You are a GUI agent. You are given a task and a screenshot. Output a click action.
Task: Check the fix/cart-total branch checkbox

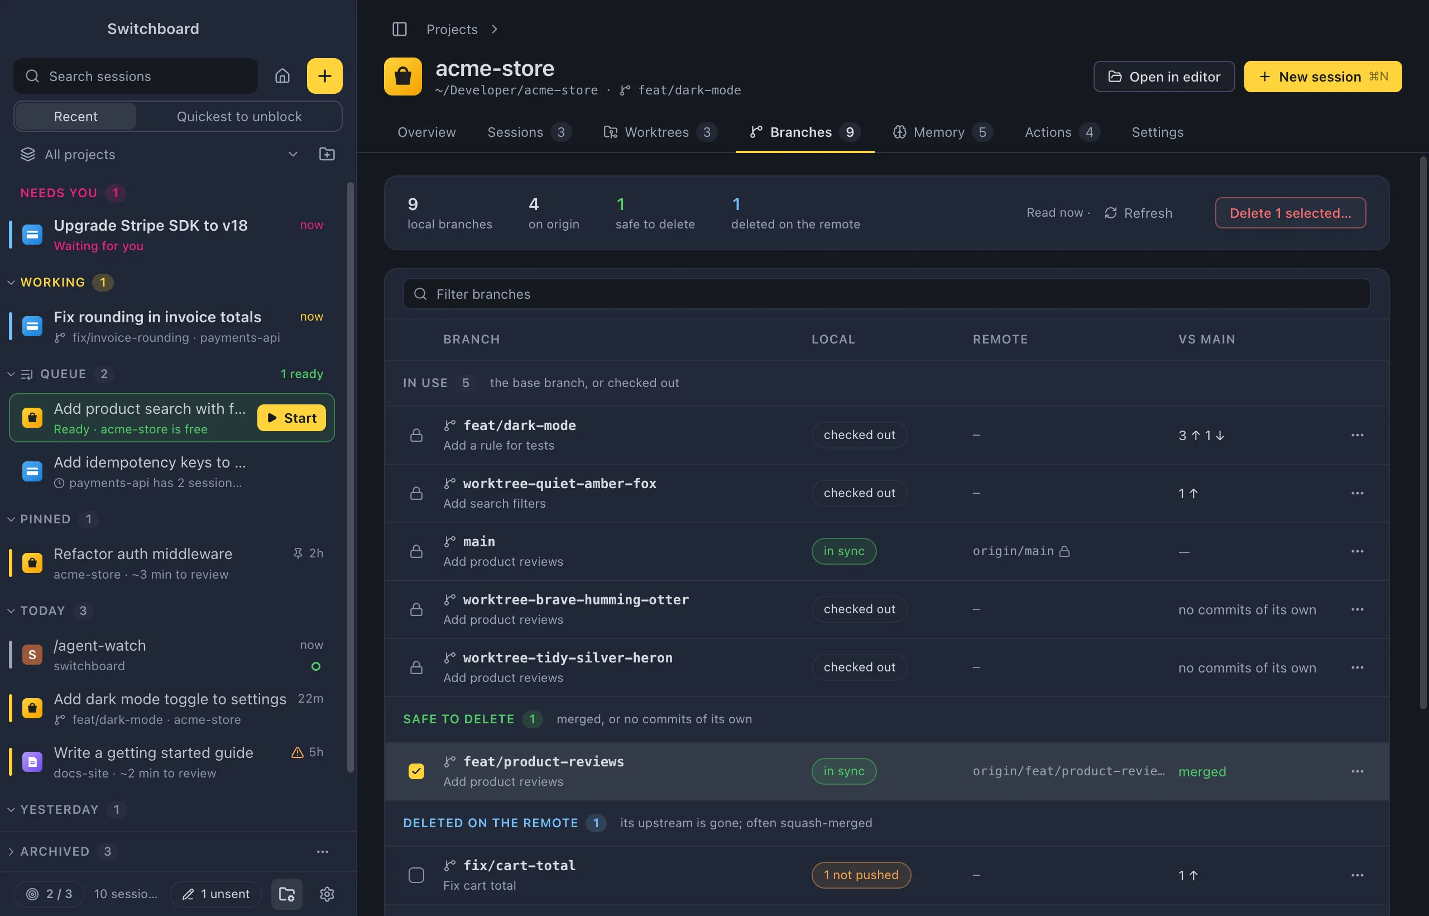point(416,875)
